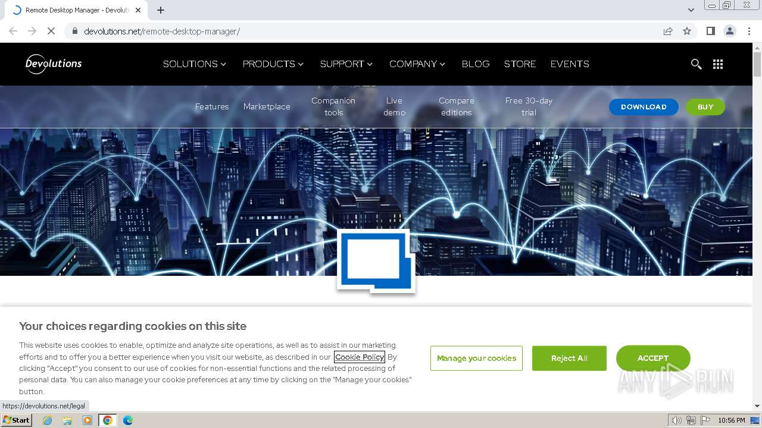View site information lock icon
This screenshot has width=762, height=428.
[75, 31]
